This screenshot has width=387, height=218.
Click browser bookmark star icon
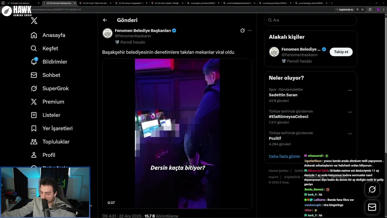363,9
